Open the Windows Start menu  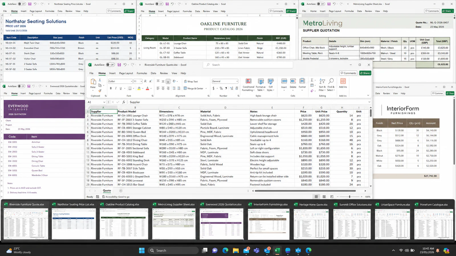[x=142, y=250]
